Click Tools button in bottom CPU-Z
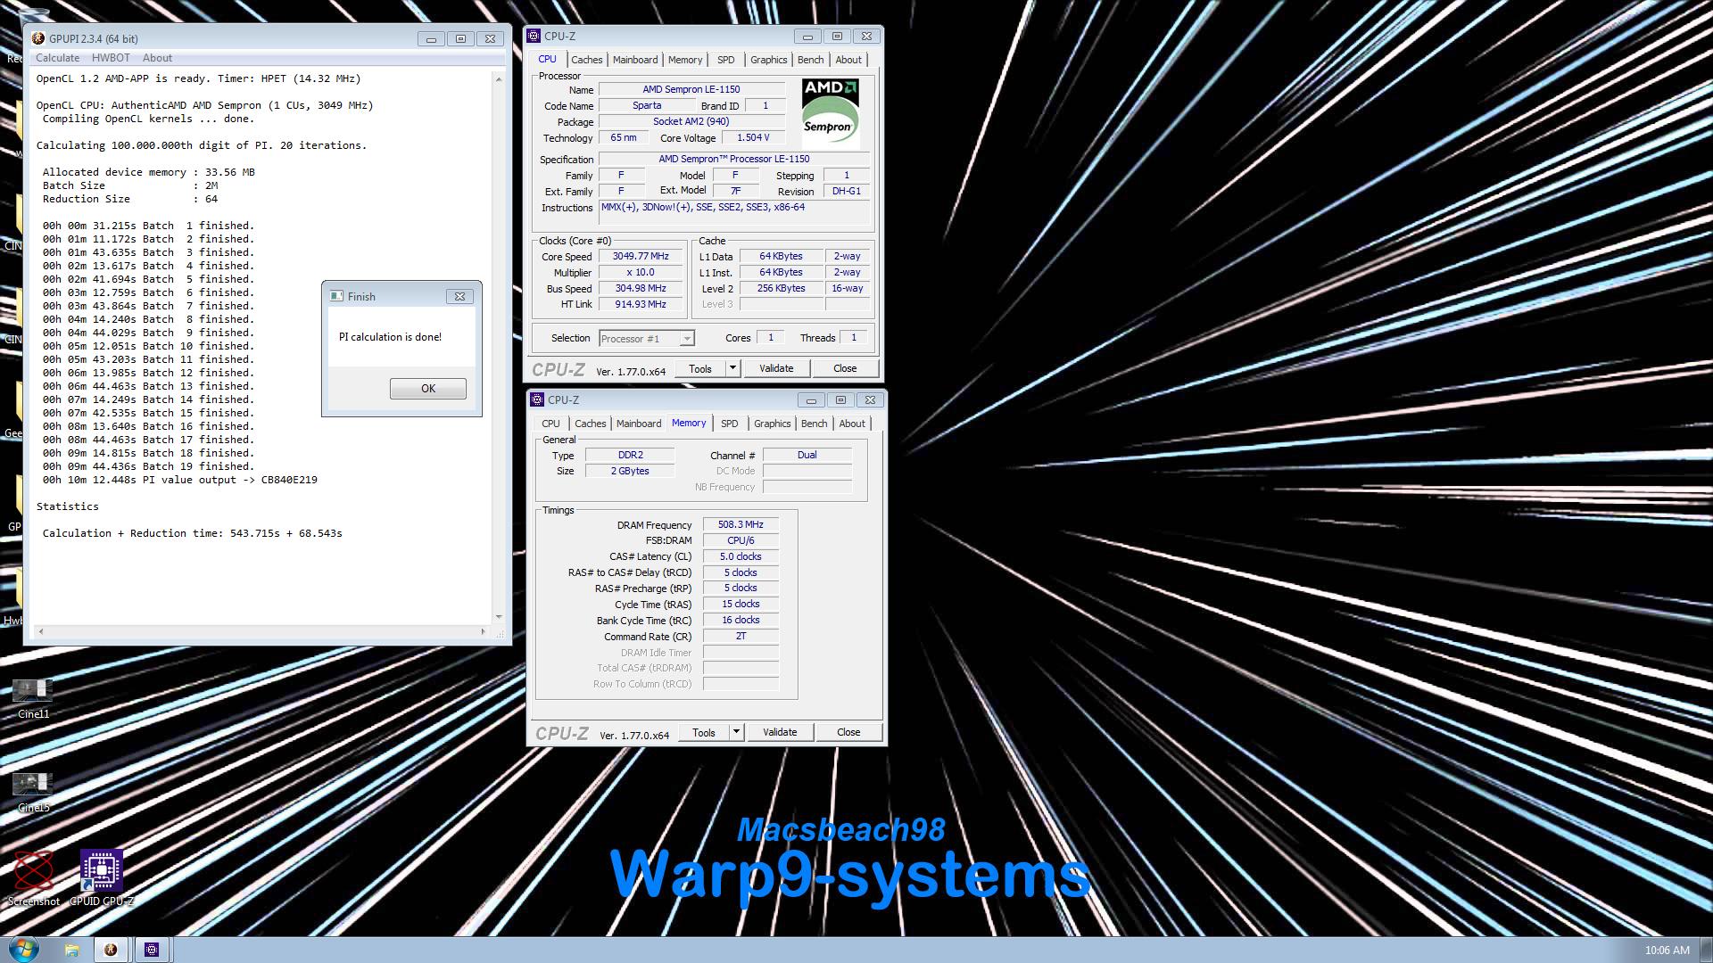Viewport: 1713px width, 963px height. coord(704,732)
